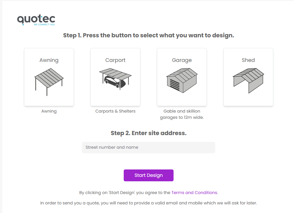Viewport: 294px width, 213px height.
Task: Open the Terms and Conditions link
Action: click(x=195, y=193)
